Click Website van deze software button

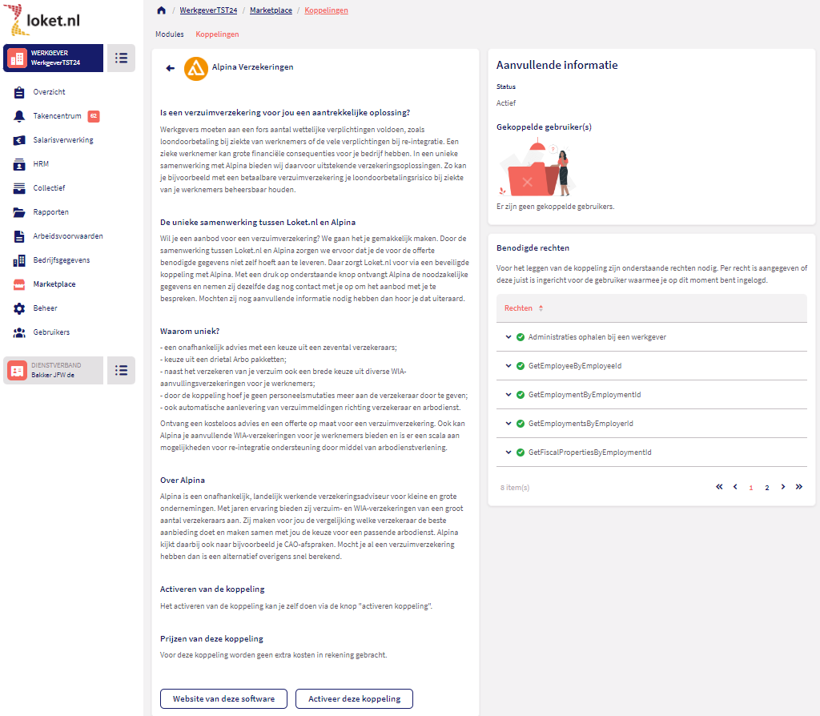(223, 698)
